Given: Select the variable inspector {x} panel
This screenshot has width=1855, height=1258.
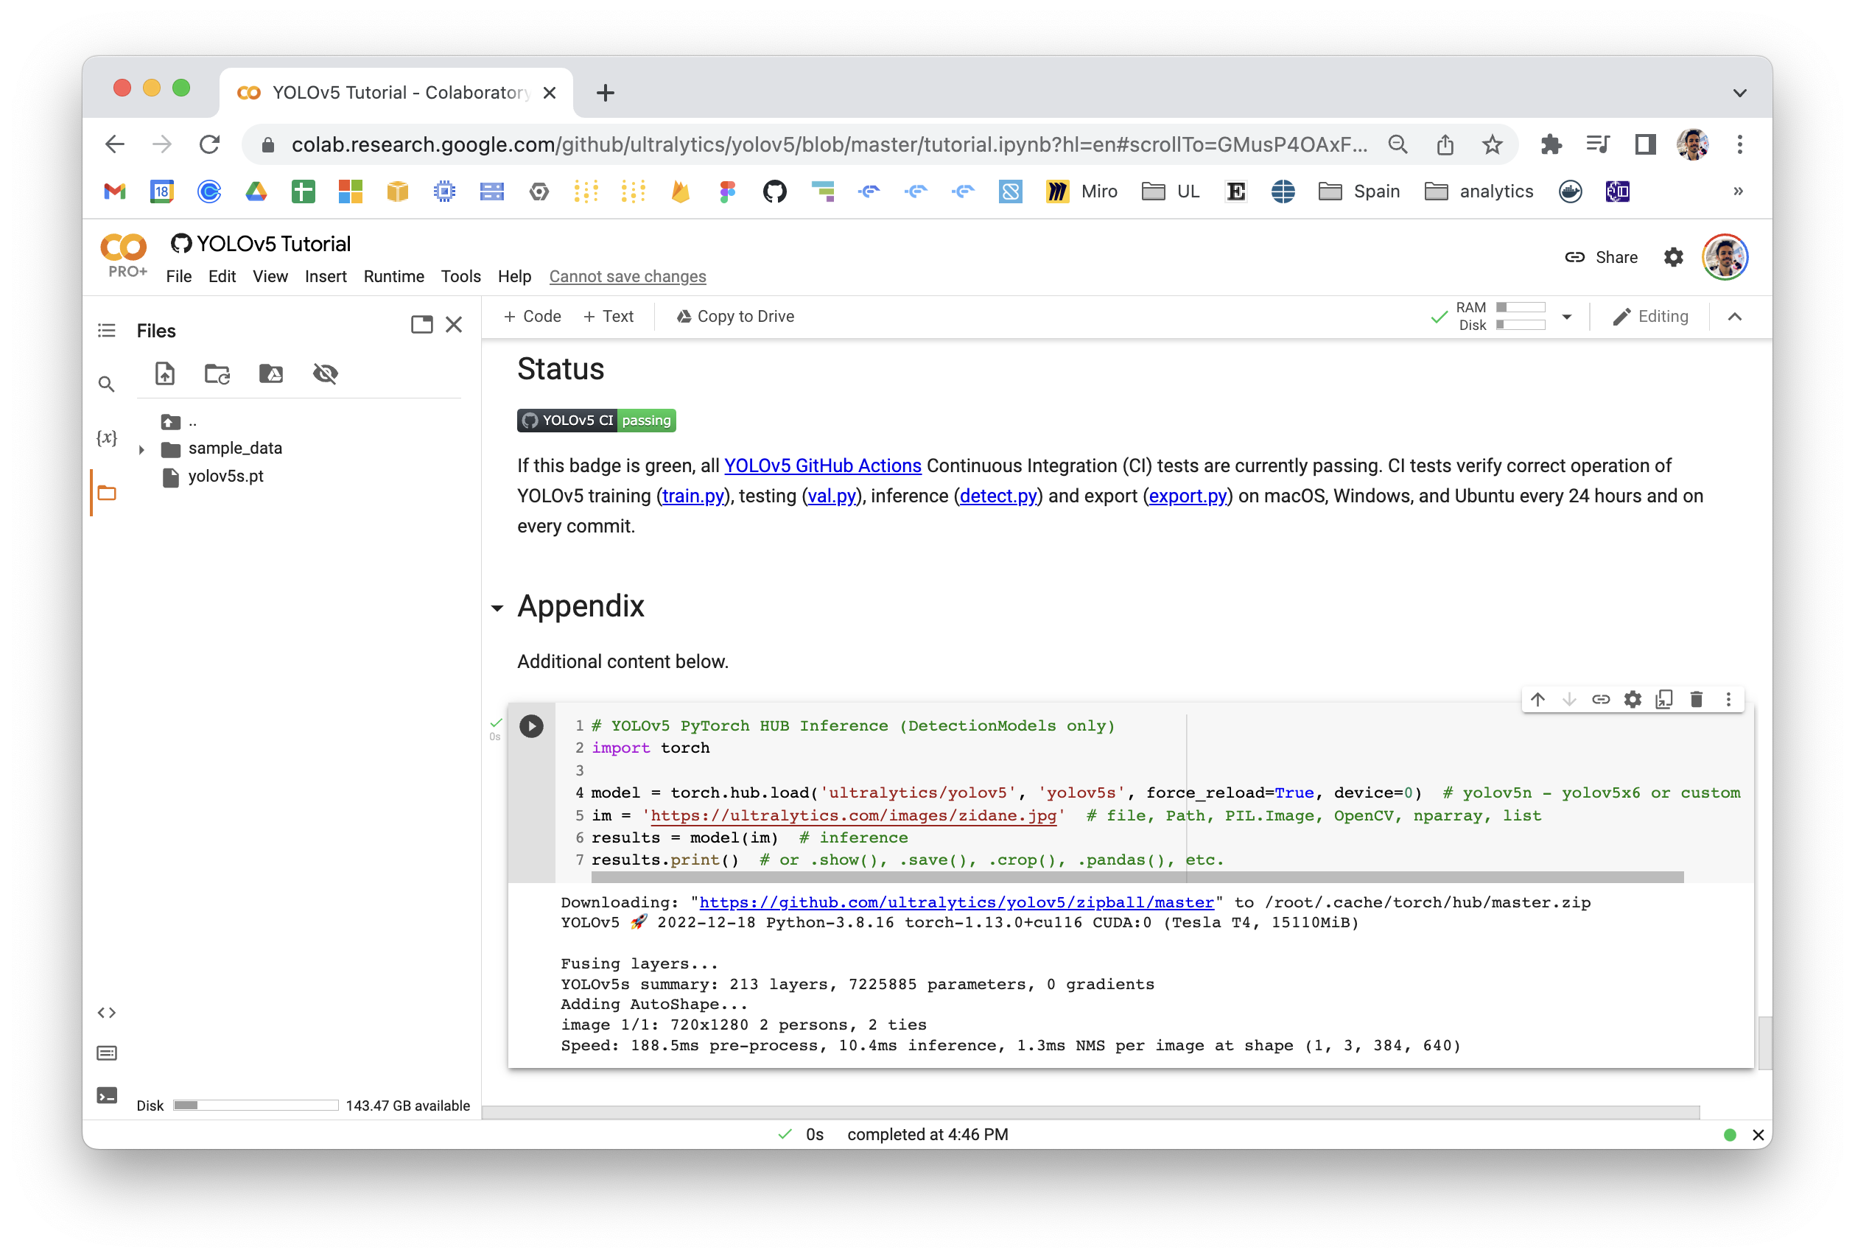Looking at the screenshot, I should pyautogui.click(x=107, y=438).
